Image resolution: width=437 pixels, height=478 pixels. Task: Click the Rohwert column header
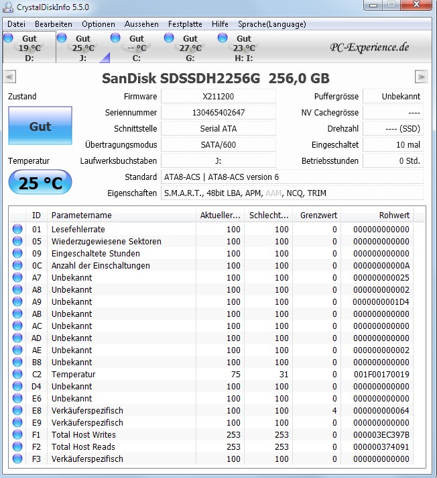pos(377,216)
